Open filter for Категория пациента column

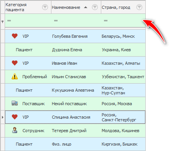click(45, 7)
